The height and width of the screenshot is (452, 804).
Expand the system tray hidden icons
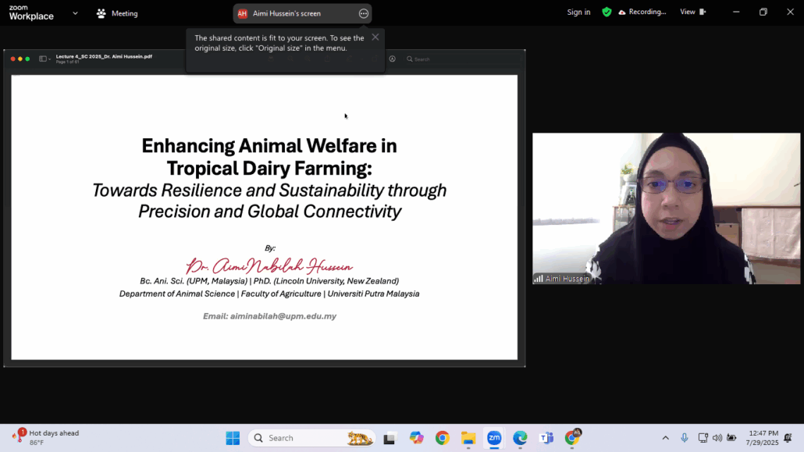(665, 438)
